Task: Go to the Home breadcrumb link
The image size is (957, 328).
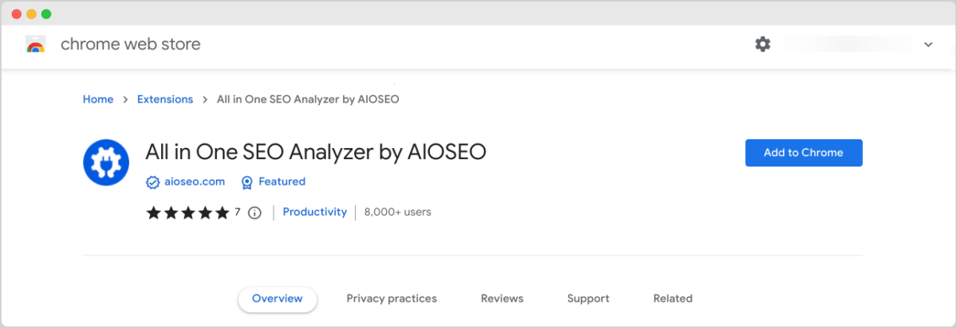Action: 98,100
